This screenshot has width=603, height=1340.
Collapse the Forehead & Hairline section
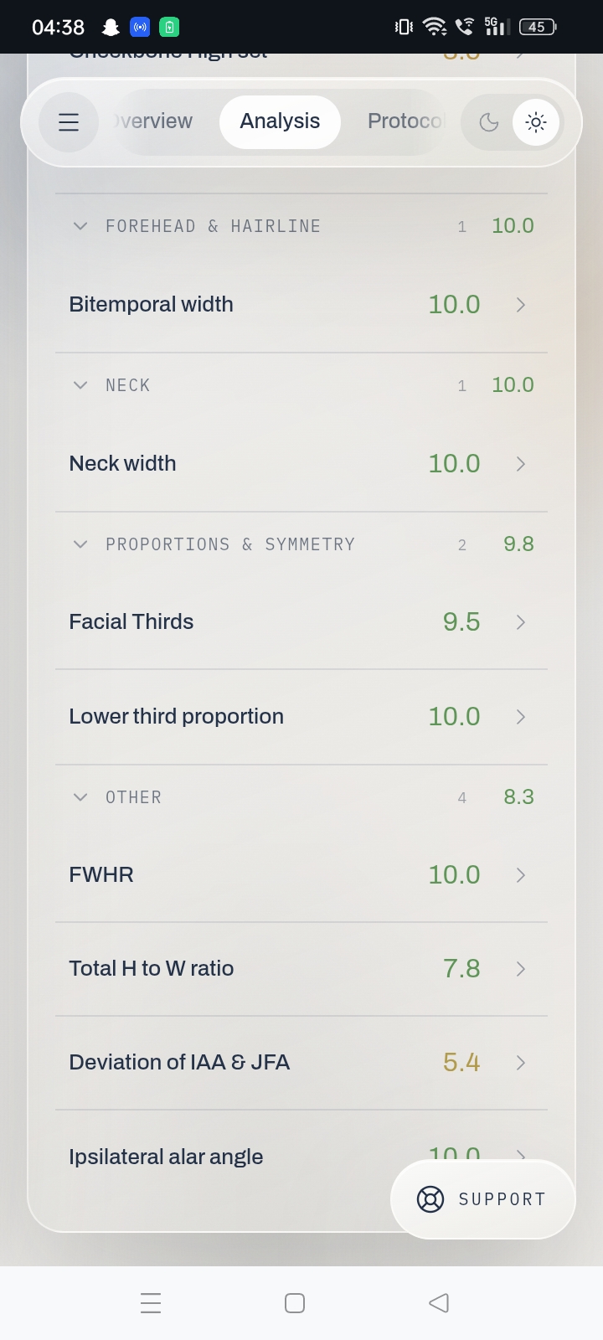(80, 226)
